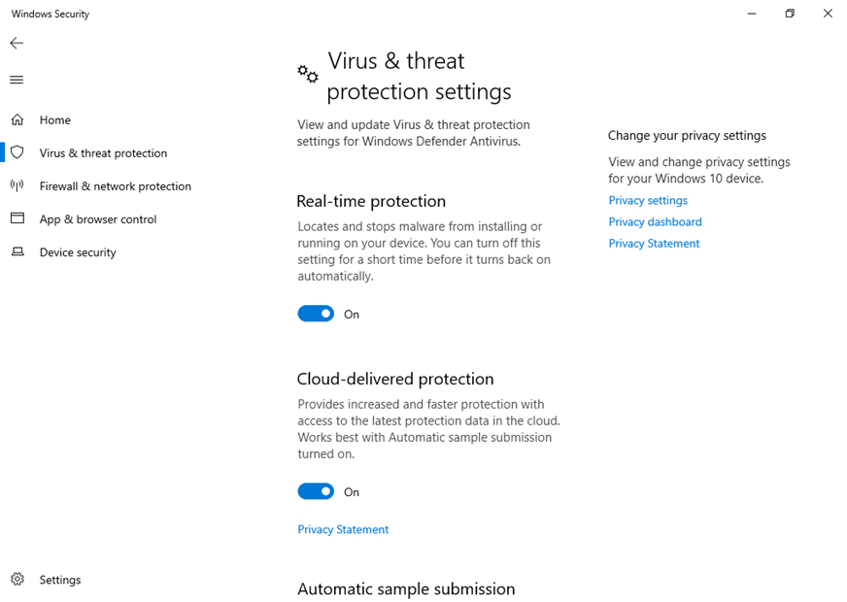Open Privacy Statement under Change your privacy settings
This screenshot has width=847, height=602.
654,243
